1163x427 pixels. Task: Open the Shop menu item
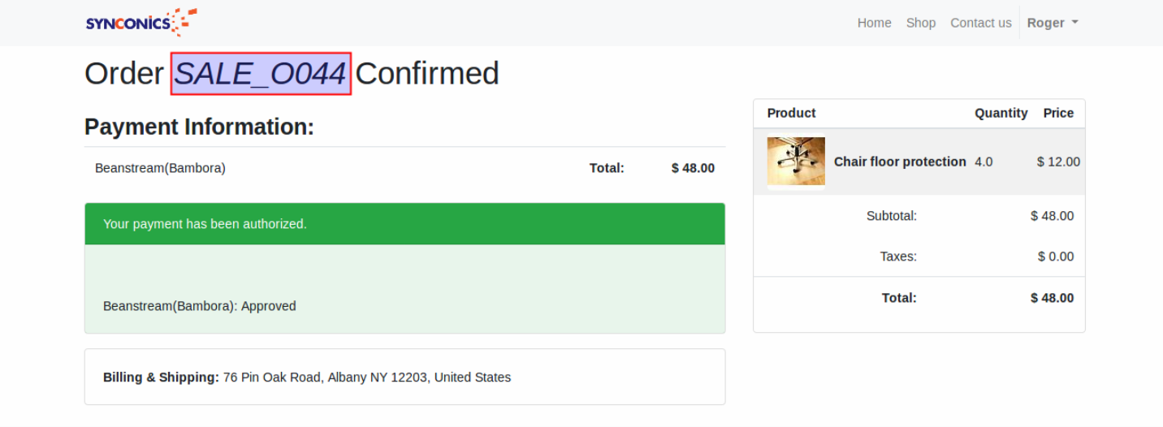[x=921, y=23]
